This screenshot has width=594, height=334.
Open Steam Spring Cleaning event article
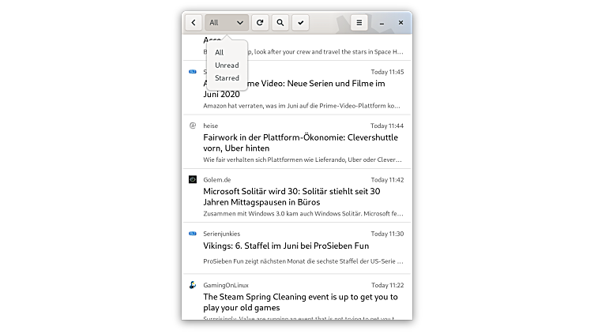300,302
